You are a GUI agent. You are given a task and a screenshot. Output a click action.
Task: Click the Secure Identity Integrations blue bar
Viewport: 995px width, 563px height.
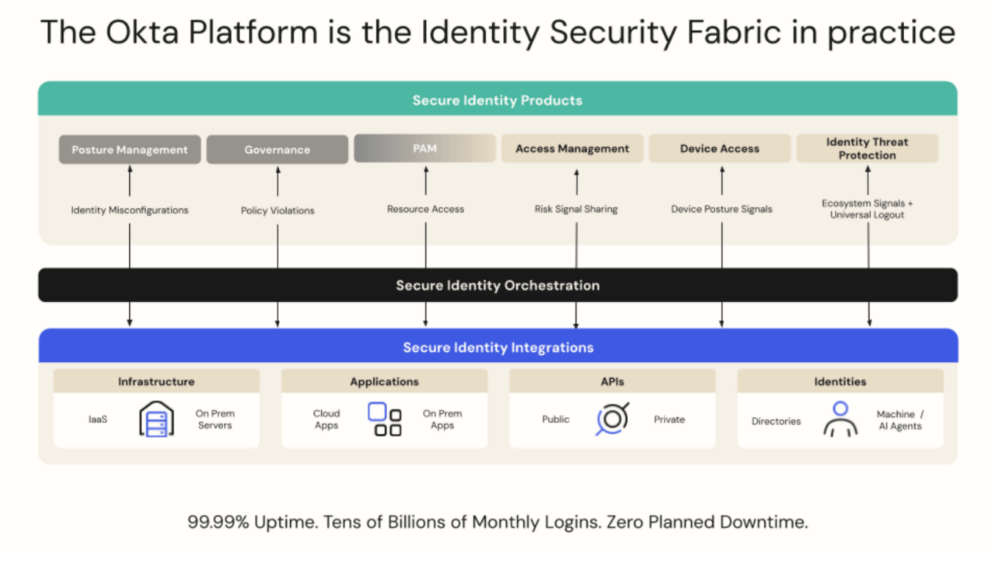point(497,347)
